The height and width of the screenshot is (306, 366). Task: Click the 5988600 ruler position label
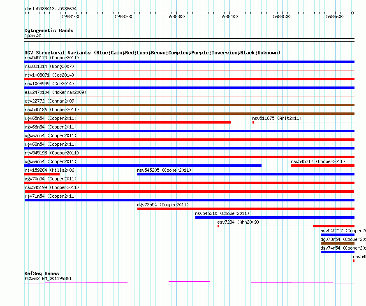pyautogui.click(x=335, y=16)
